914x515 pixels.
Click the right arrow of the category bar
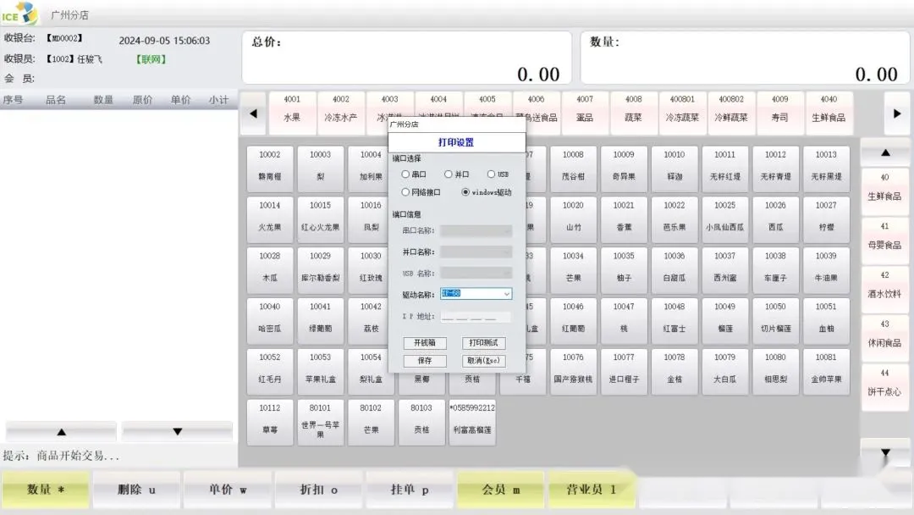(897, 114)
